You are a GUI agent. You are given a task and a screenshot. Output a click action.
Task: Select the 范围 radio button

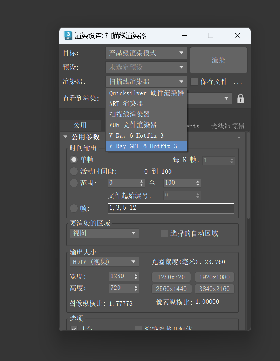74,183
